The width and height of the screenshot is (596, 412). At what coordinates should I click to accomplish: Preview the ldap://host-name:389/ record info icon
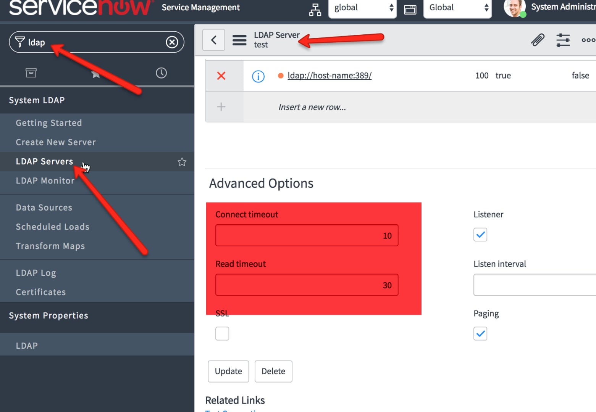tap(258, 76)
